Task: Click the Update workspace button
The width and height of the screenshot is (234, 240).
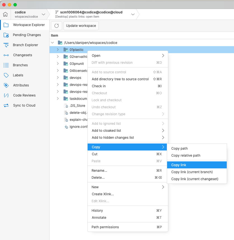Action: point(81,25)
